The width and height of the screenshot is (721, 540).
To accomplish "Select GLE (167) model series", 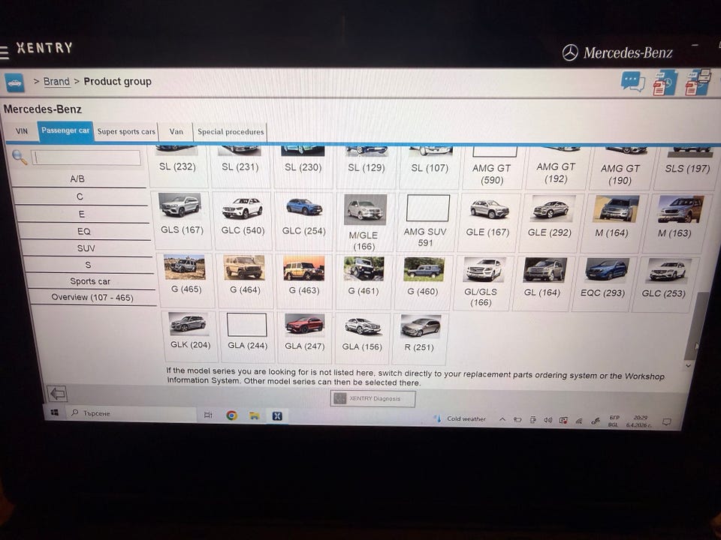I will point(488,223).
